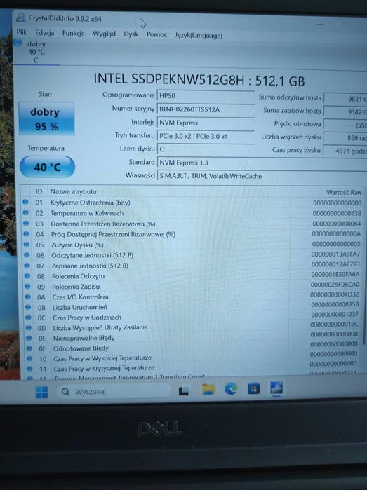Click the Wartość Raw column header

tap(344, 193)
